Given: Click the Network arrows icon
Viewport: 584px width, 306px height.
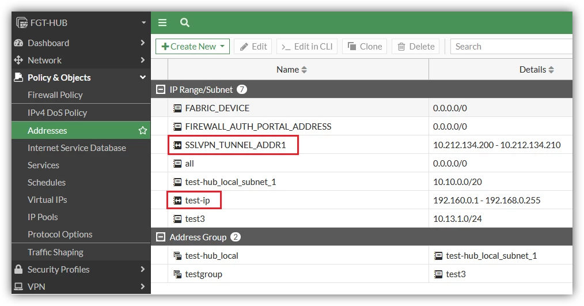Looking at the screenshot, I should coord(18,60).
